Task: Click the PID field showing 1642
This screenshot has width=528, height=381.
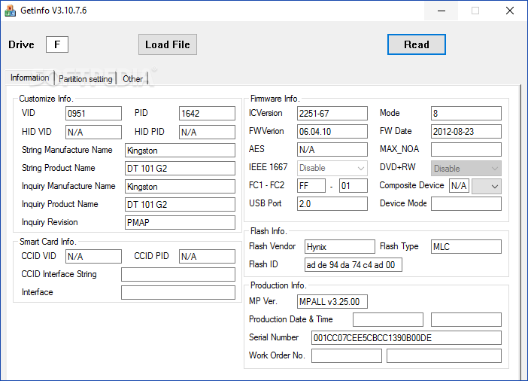Action: [x=207, y=113]
